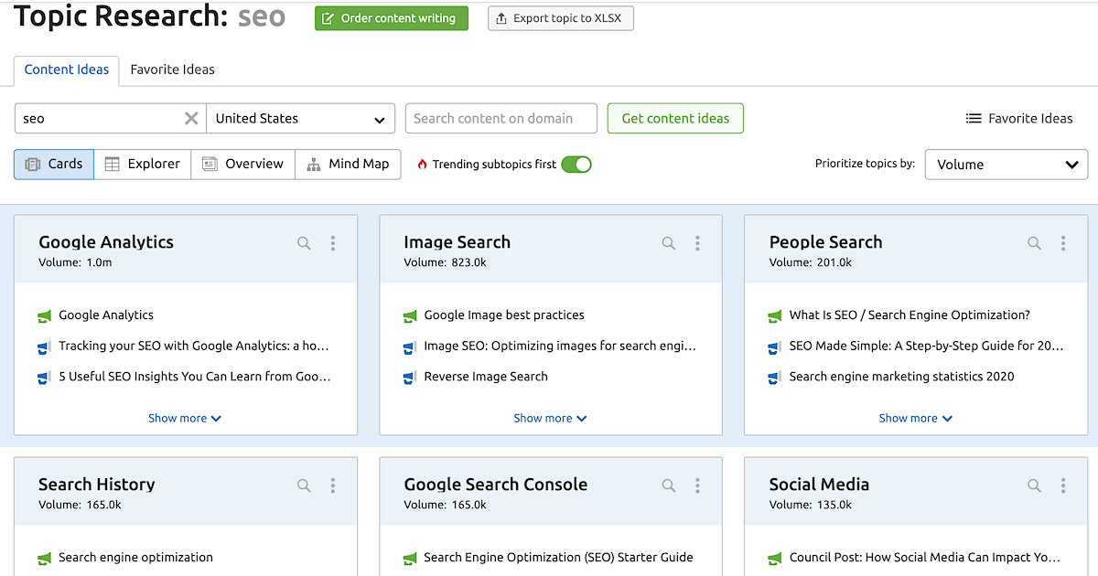This screenshot has width=1098, height=576.
Task: Open 5 Useful SEO Insights headline
Action: [x=195, y=376]
